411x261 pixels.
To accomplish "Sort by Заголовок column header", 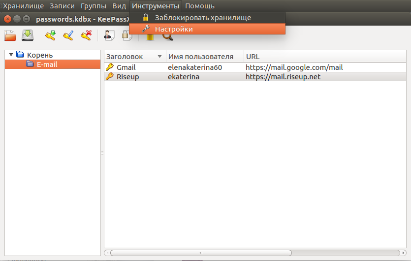I will tap(135, 57).
